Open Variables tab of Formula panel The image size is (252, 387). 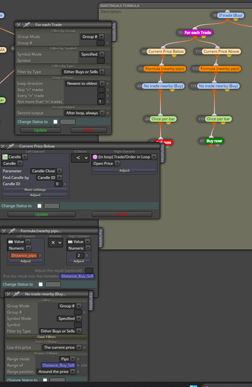(100, 238)
